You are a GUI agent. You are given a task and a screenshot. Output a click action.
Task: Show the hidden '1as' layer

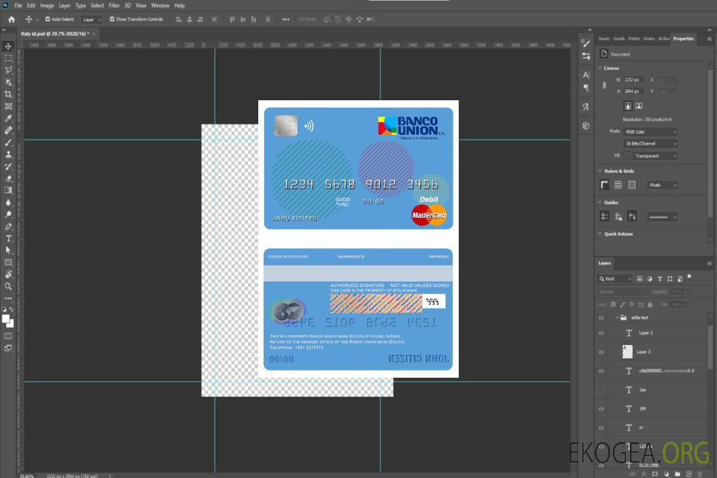[x=601, y=390]
